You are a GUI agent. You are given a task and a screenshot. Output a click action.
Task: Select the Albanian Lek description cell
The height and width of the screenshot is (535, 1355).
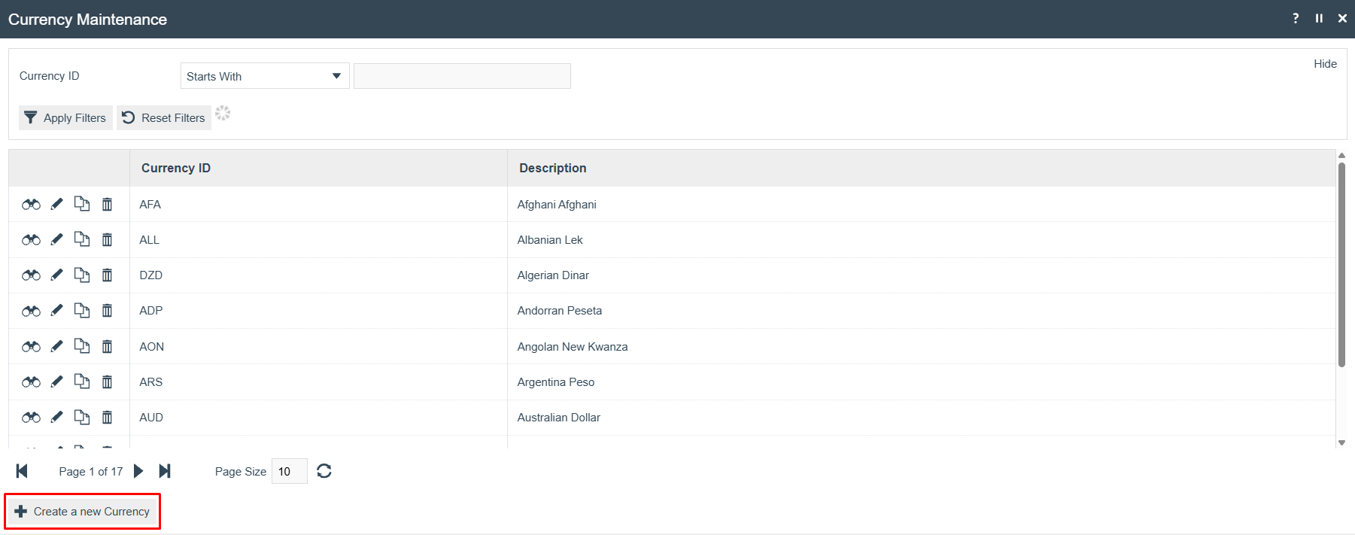tap(921, 240)
